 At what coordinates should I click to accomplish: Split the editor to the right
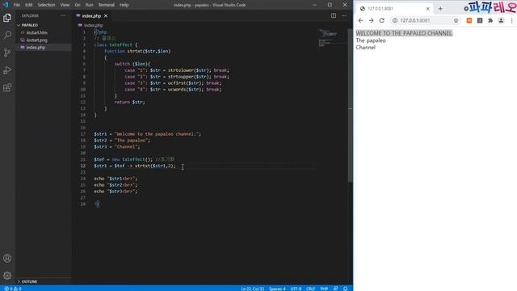click(x=334, y=15)
